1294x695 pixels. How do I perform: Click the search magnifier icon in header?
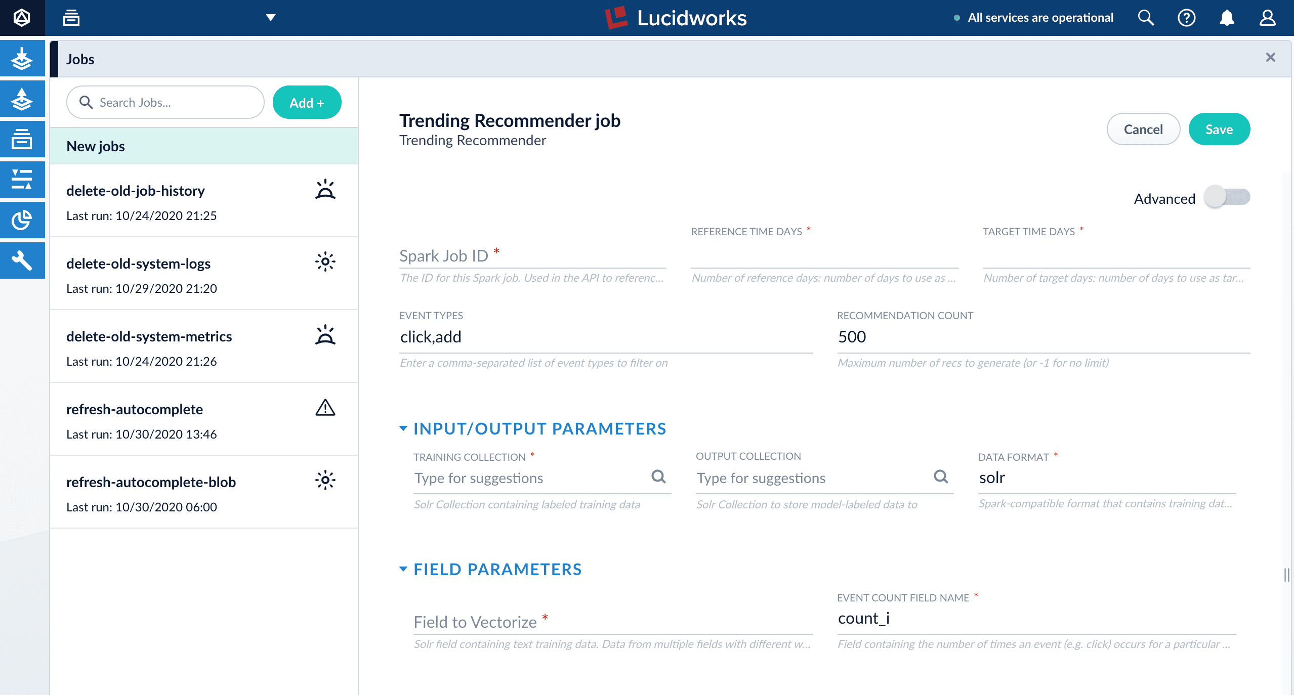click(1145, 18)
